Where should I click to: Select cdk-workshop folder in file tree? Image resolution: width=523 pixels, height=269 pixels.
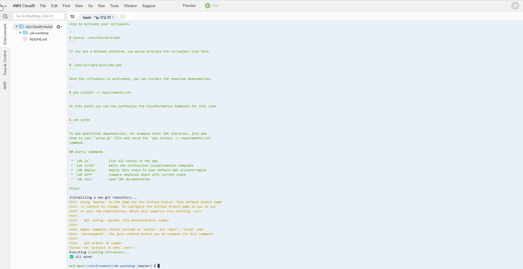tap(39, 33)
